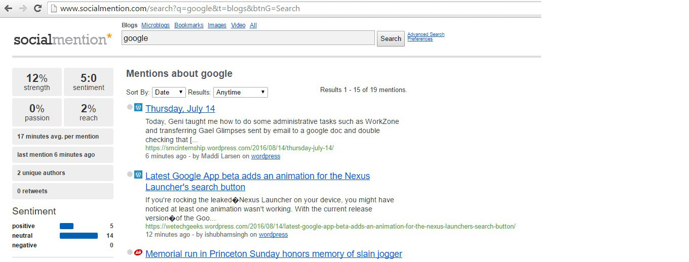This screenshot has width=689, height=262.
Task: Click gray dot beside Memorial run result
Action: click(x=130, y=252)
